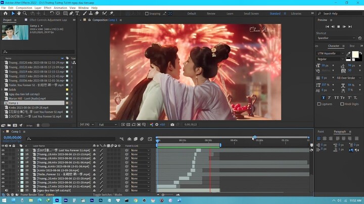This screenshot has height=204, width=364.
Task: Mute audio of layer 25 mp3
Action: click(7, 190)
